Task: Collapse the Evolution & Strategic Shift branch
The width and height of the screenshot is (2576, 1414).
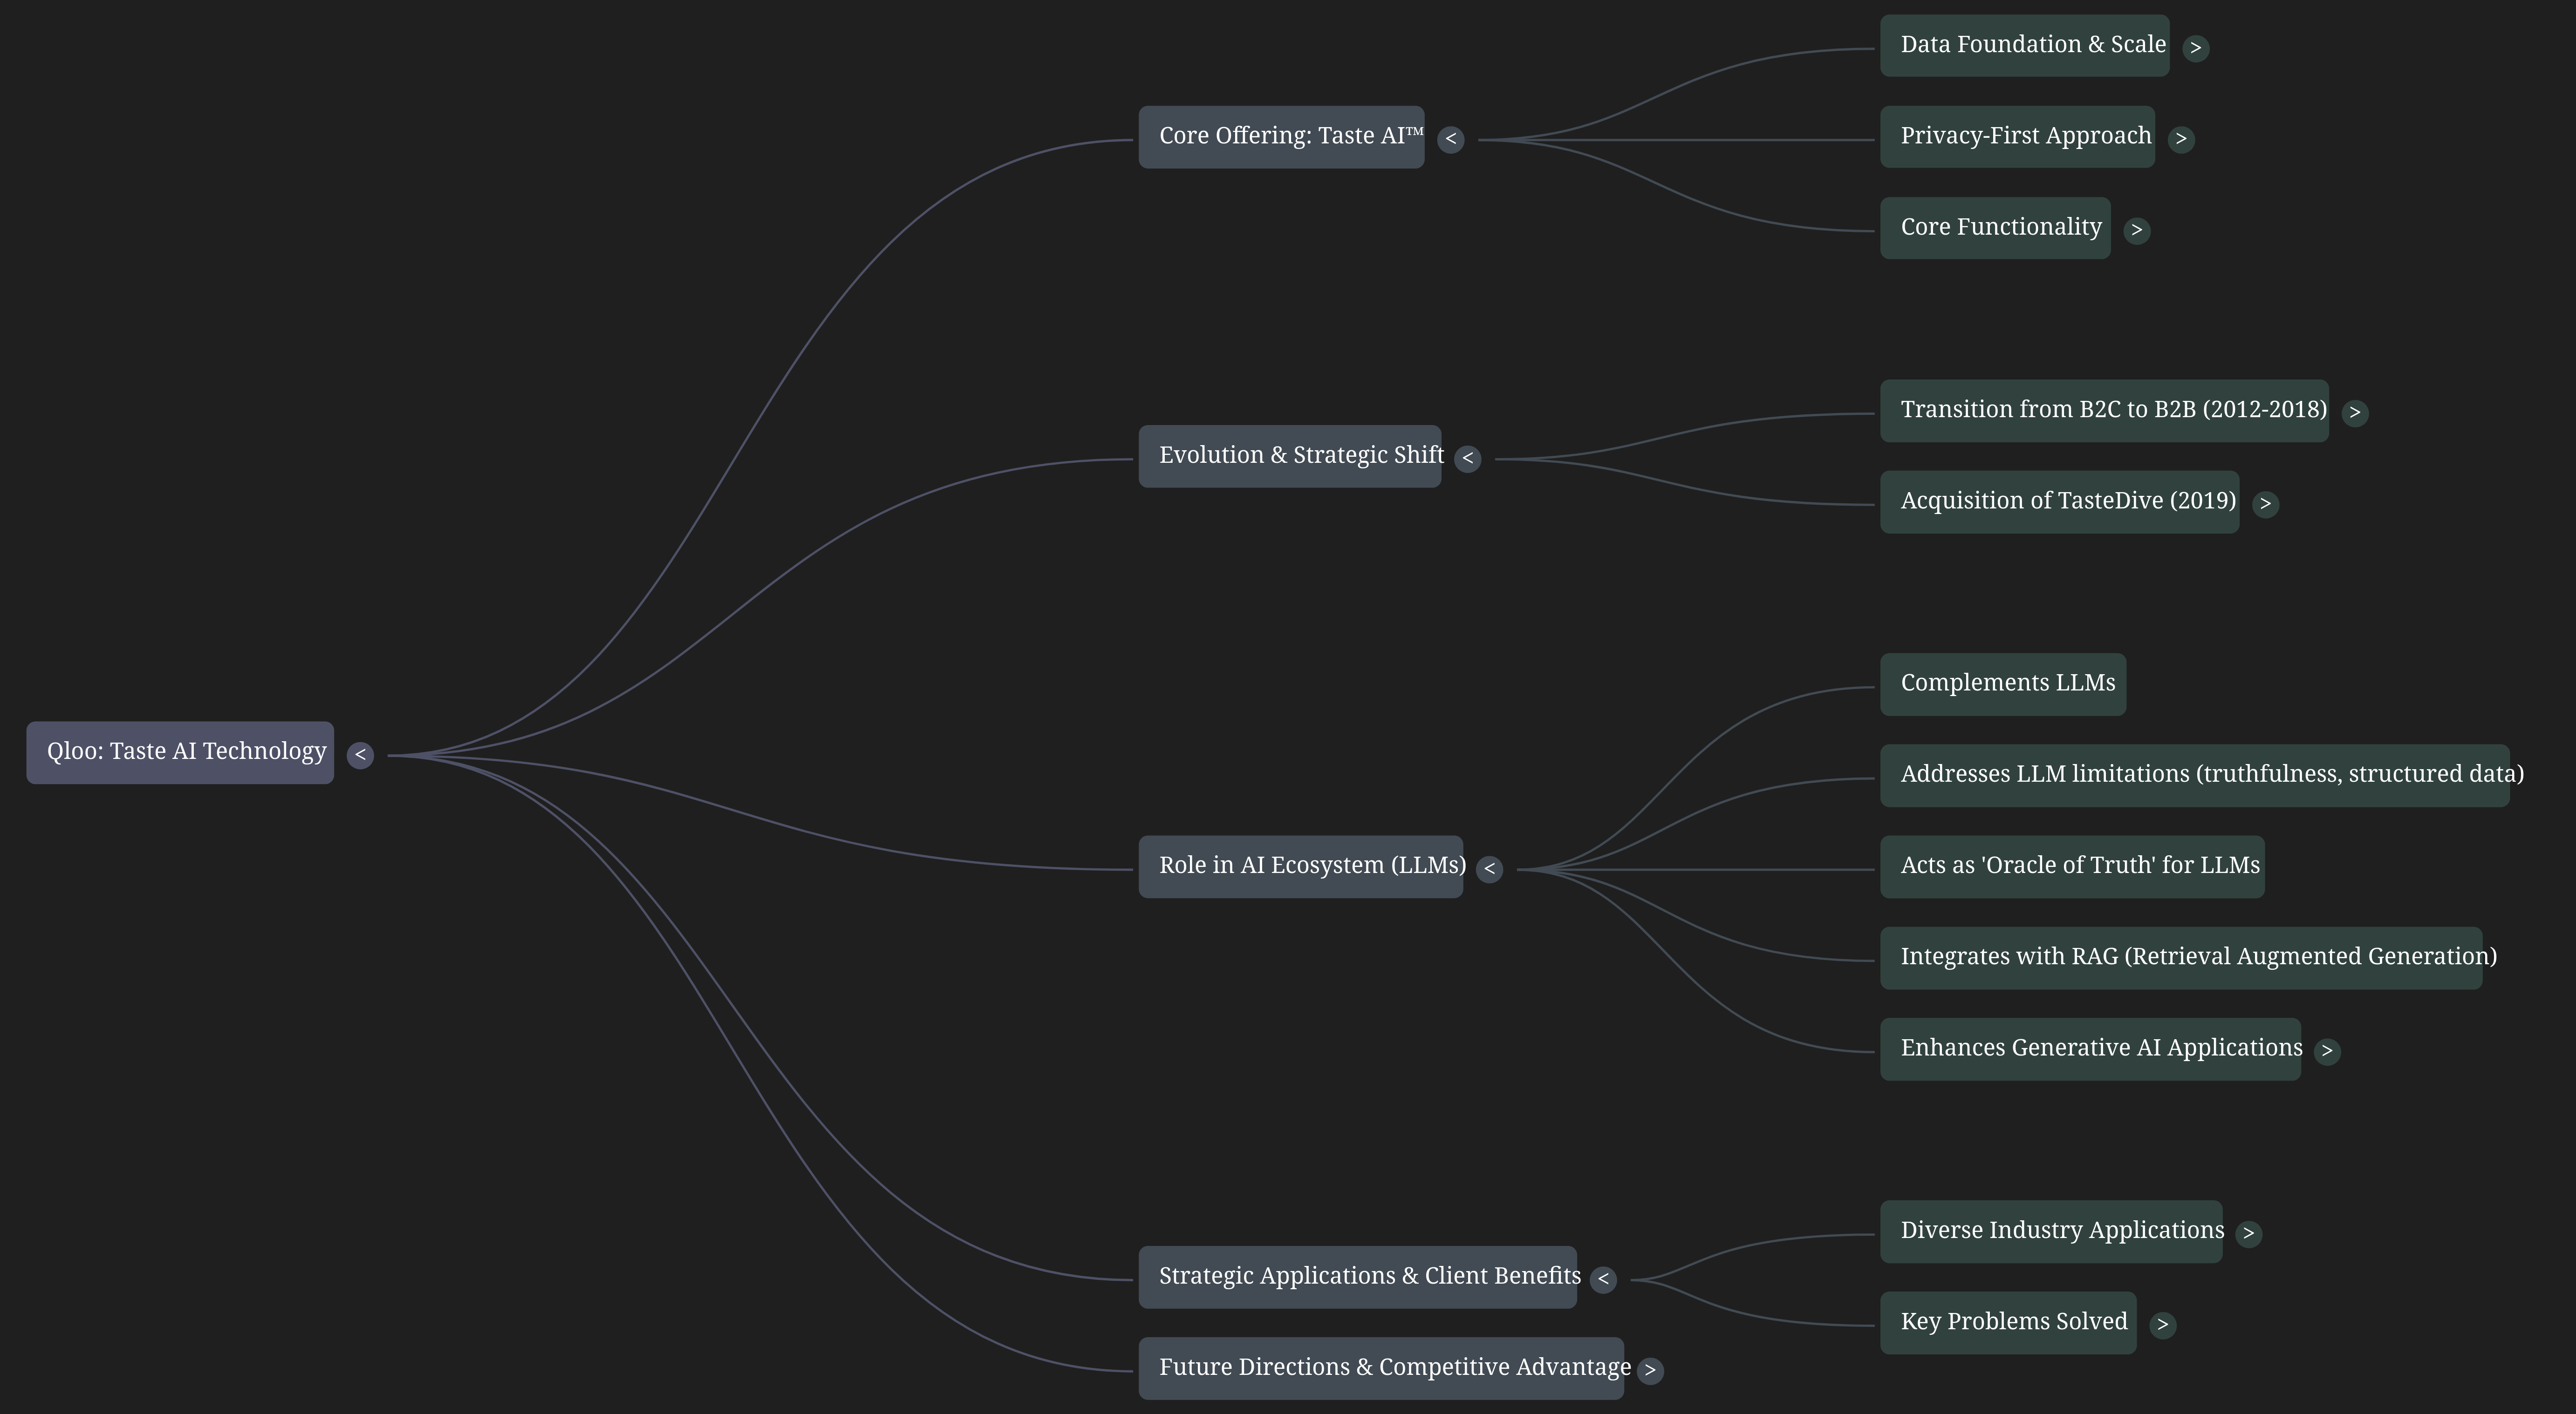Action: (1467, 459)
